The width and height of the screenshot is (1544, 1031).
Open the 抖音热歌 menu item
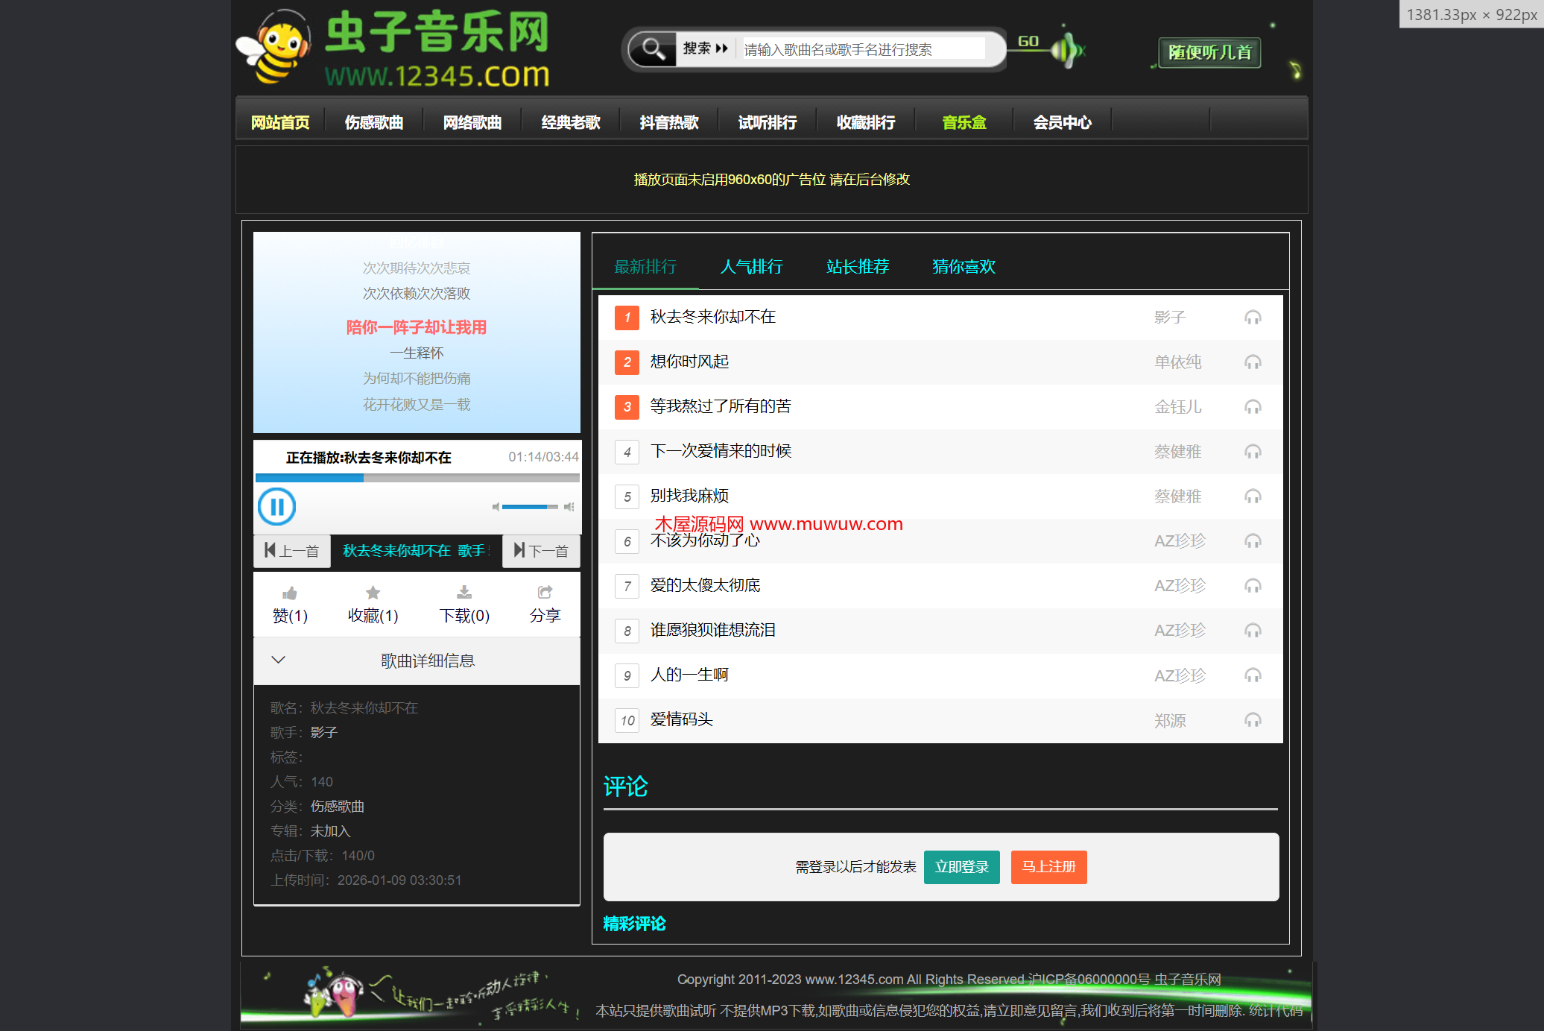(x=668, y=122)
